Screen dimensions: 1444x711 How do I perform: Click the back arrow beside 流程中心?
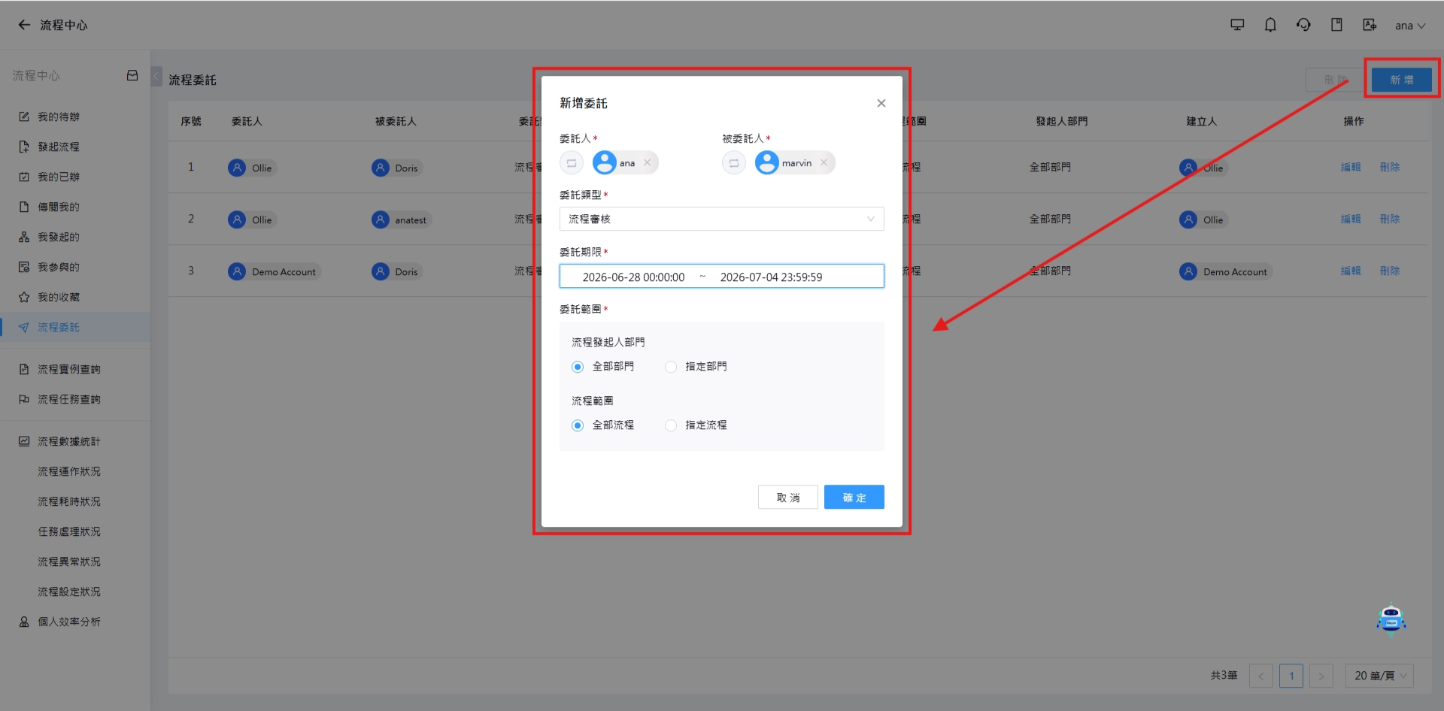24,25
